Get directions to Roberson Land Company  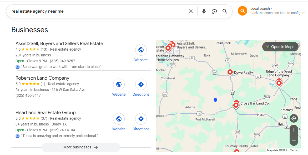tap(141, 84)
